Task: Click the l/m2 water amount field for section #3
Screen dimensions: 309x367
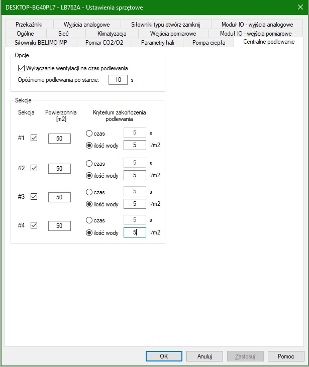Action: [x=135, y=204]
